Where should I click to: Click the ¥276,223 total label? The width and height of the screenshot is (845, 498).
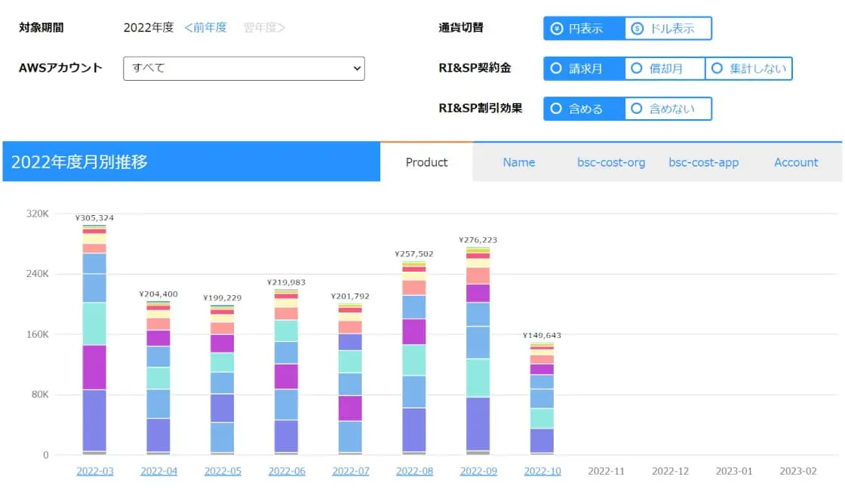(x=478, y=240)
